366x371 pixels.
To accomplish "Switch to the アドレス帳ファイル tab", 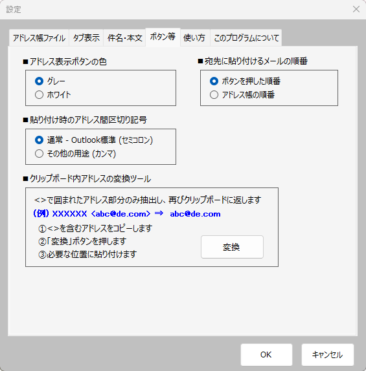I will pyautogui.click(x=39, y=37).
